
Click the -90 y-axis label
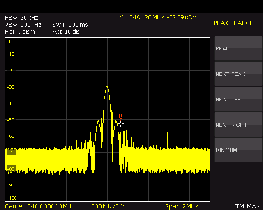(11, 185)
